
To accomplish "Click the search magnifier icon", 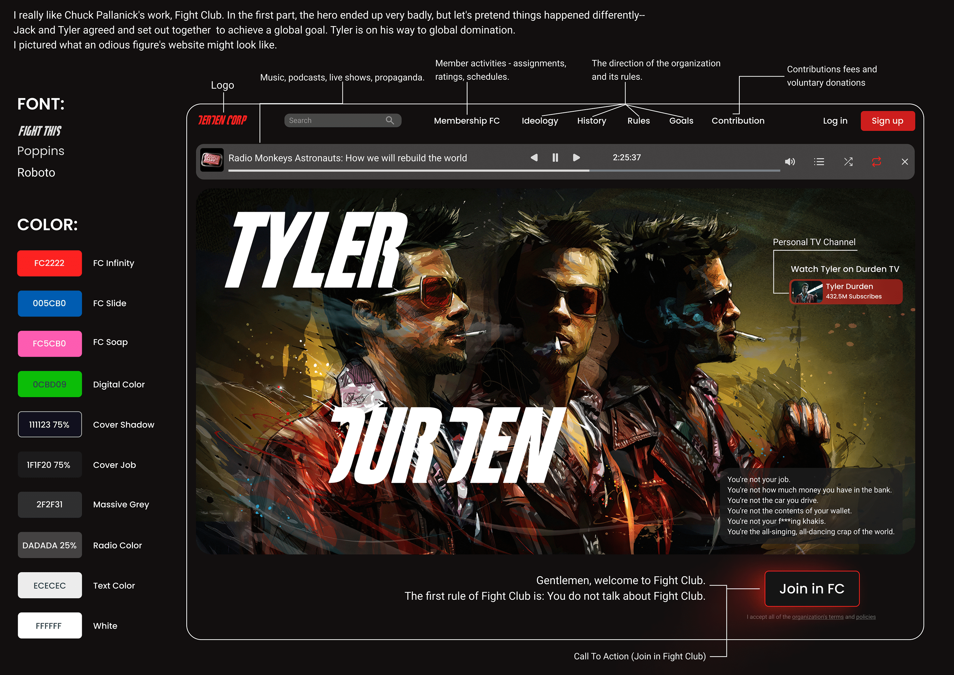I will click(389, 121).
